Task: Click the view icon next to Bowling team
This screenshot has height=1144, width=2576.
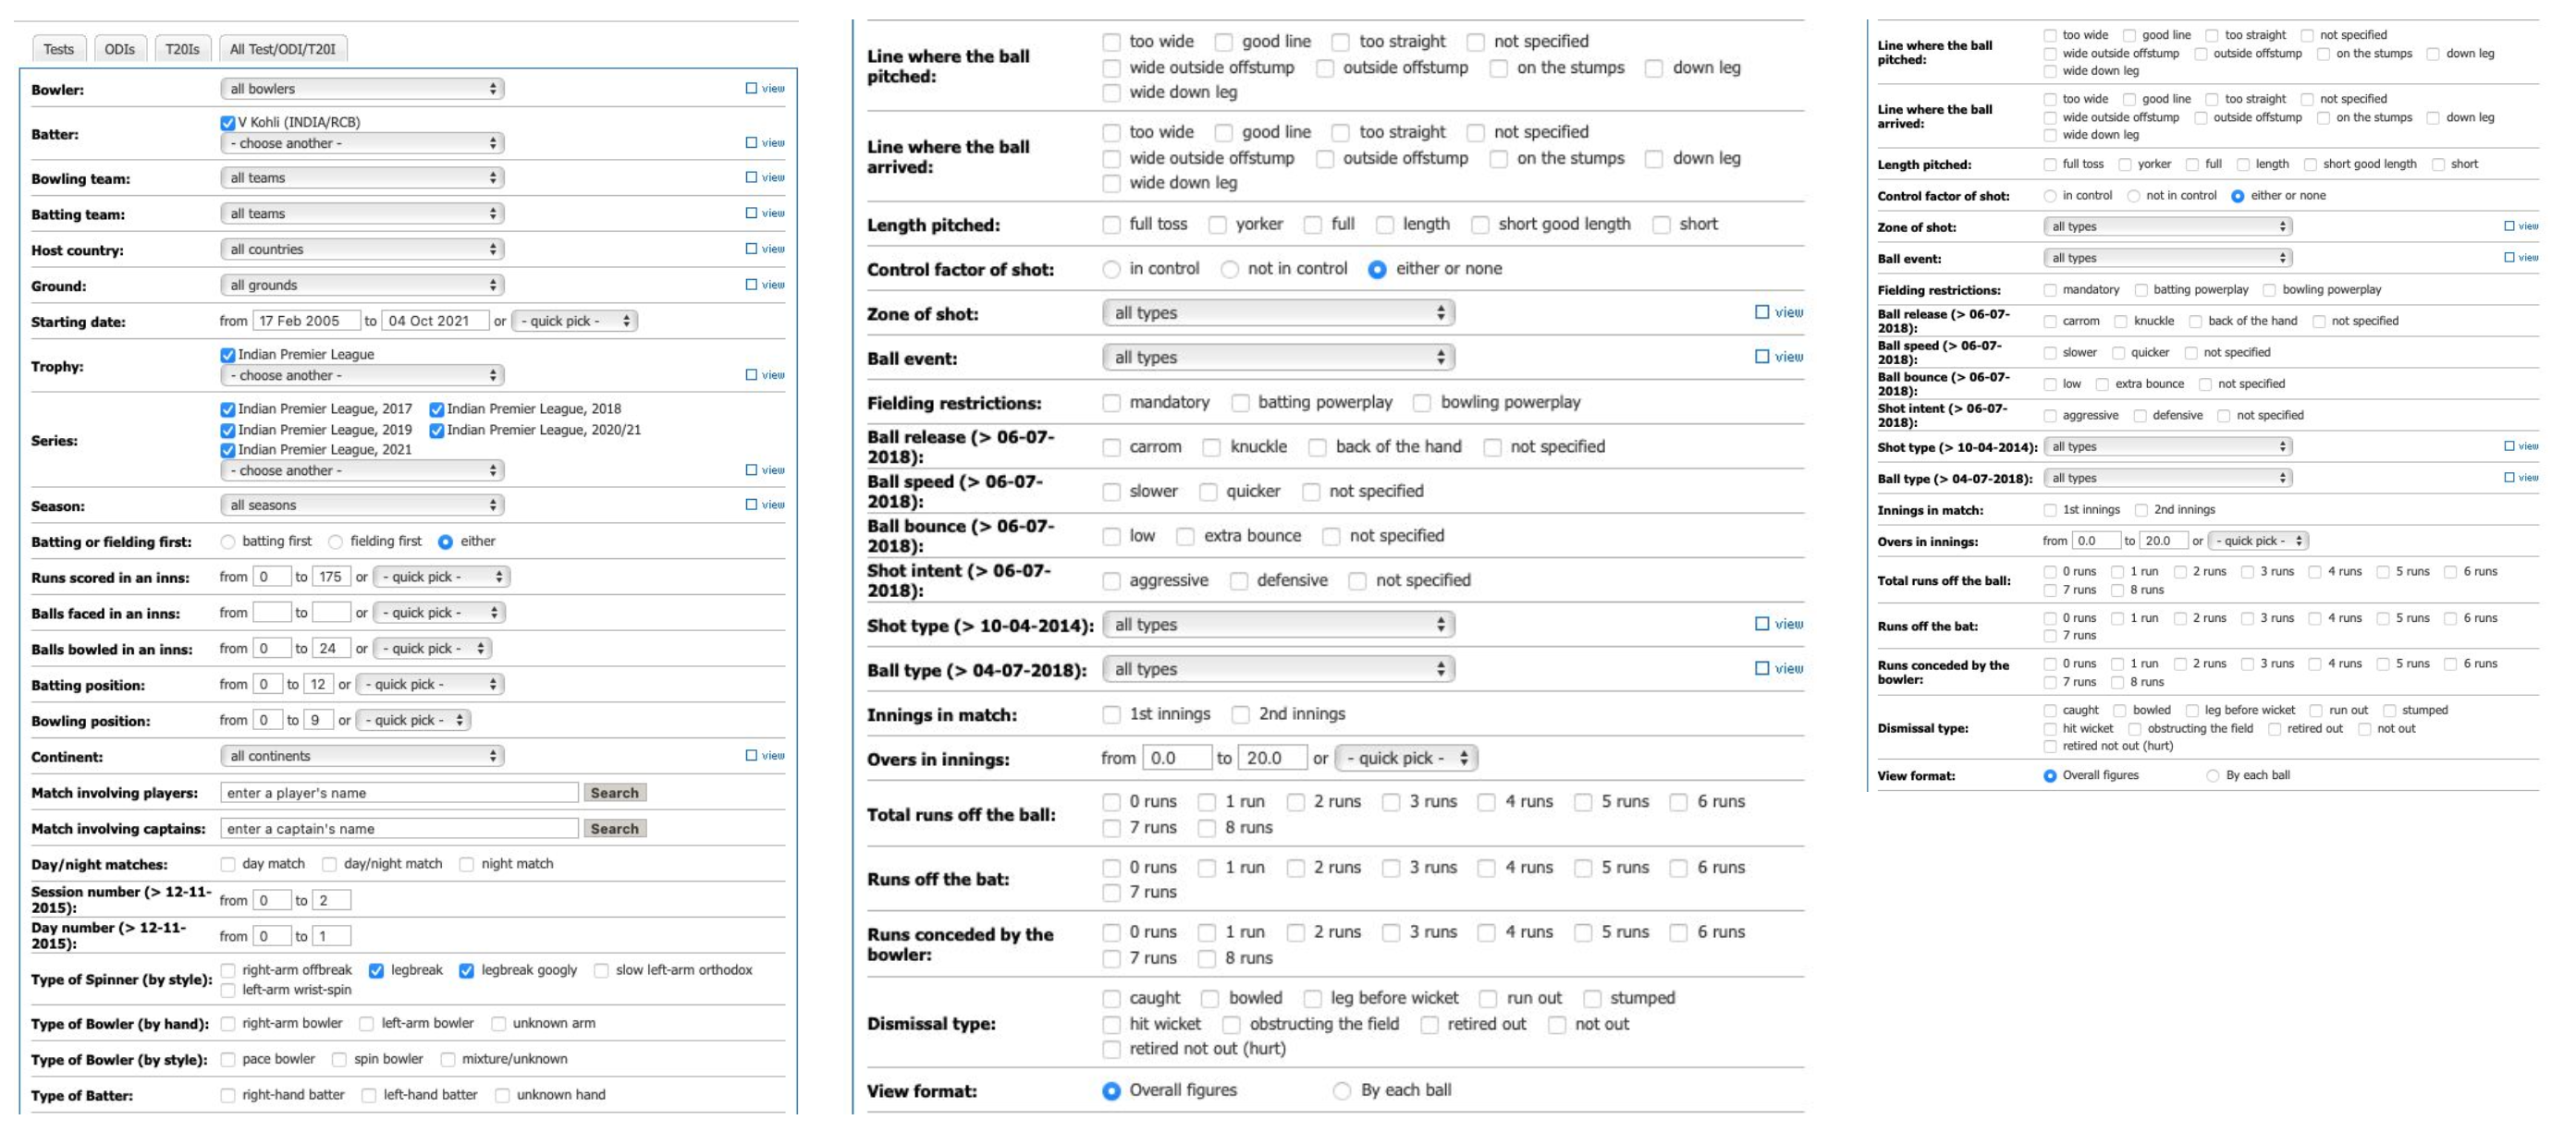Action: pyautogui.click(x=765, y=176)
